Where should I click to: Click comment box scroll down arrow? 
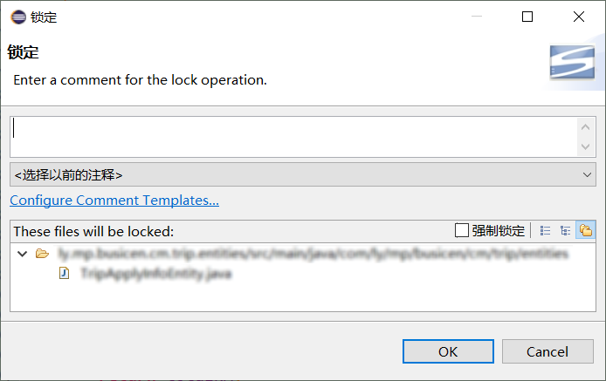point(586,146)
